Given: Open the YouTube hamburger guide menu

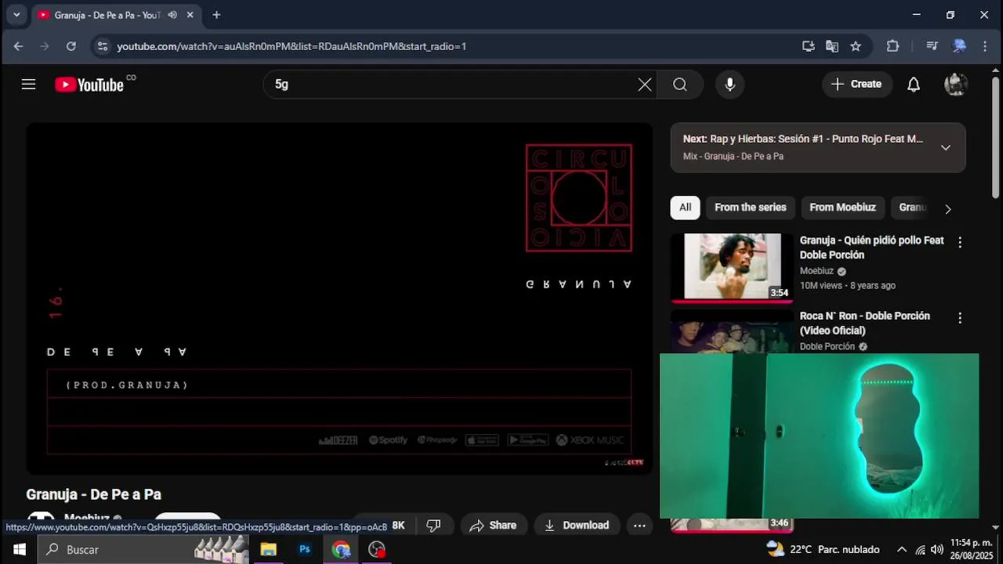Looking at the screenshot, I should [x=29, y=85].
